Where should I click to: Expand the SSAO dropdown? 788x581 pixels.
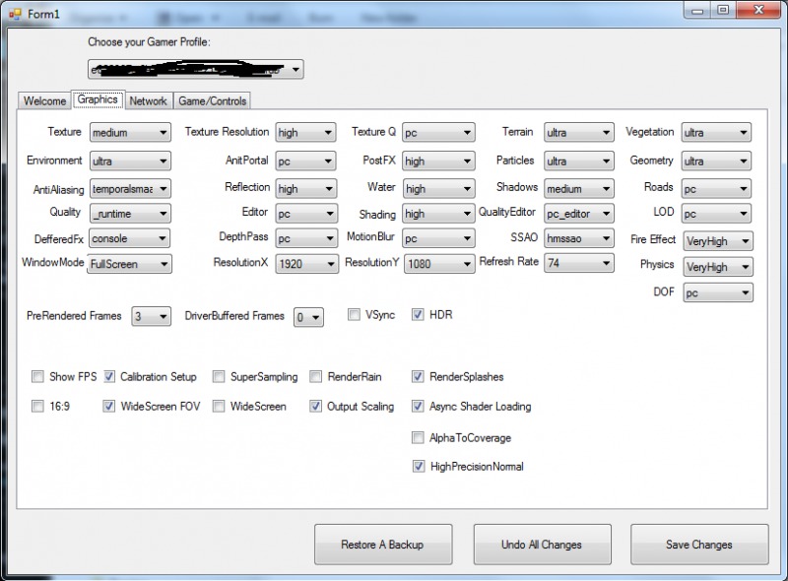click(x=577, y=237)
